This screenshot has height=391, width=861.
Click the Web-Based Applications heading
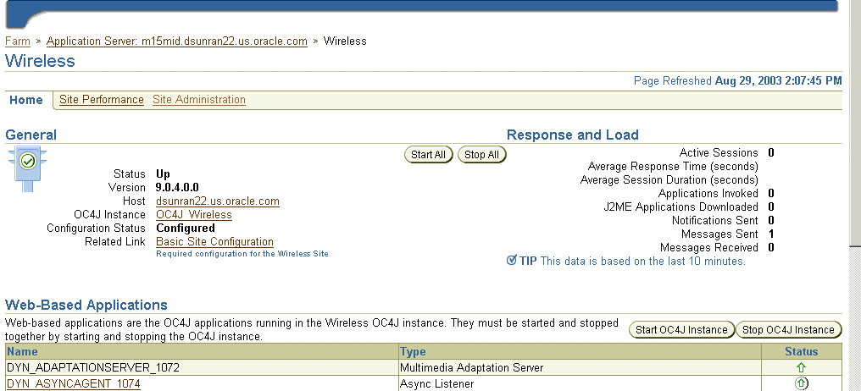click(86, 305)
